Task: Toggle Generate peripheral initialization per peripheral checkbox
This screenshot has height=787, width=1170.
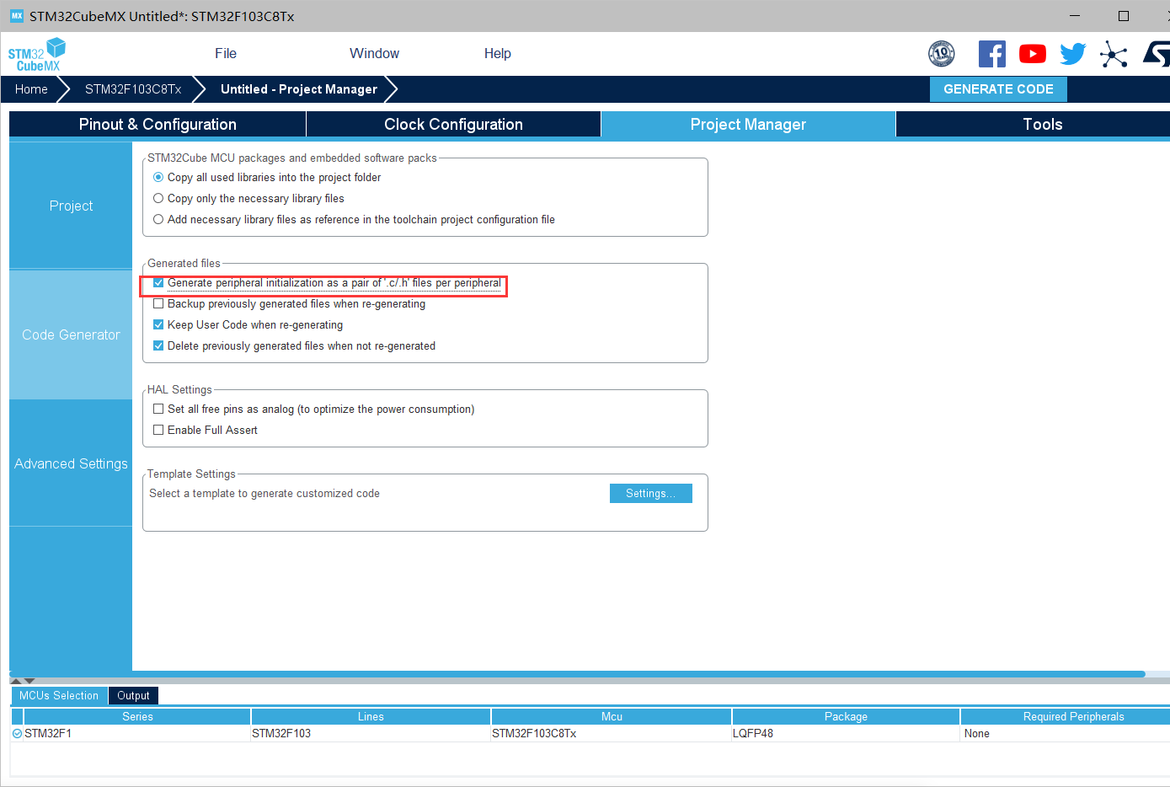Action: [x=158, y=283]
